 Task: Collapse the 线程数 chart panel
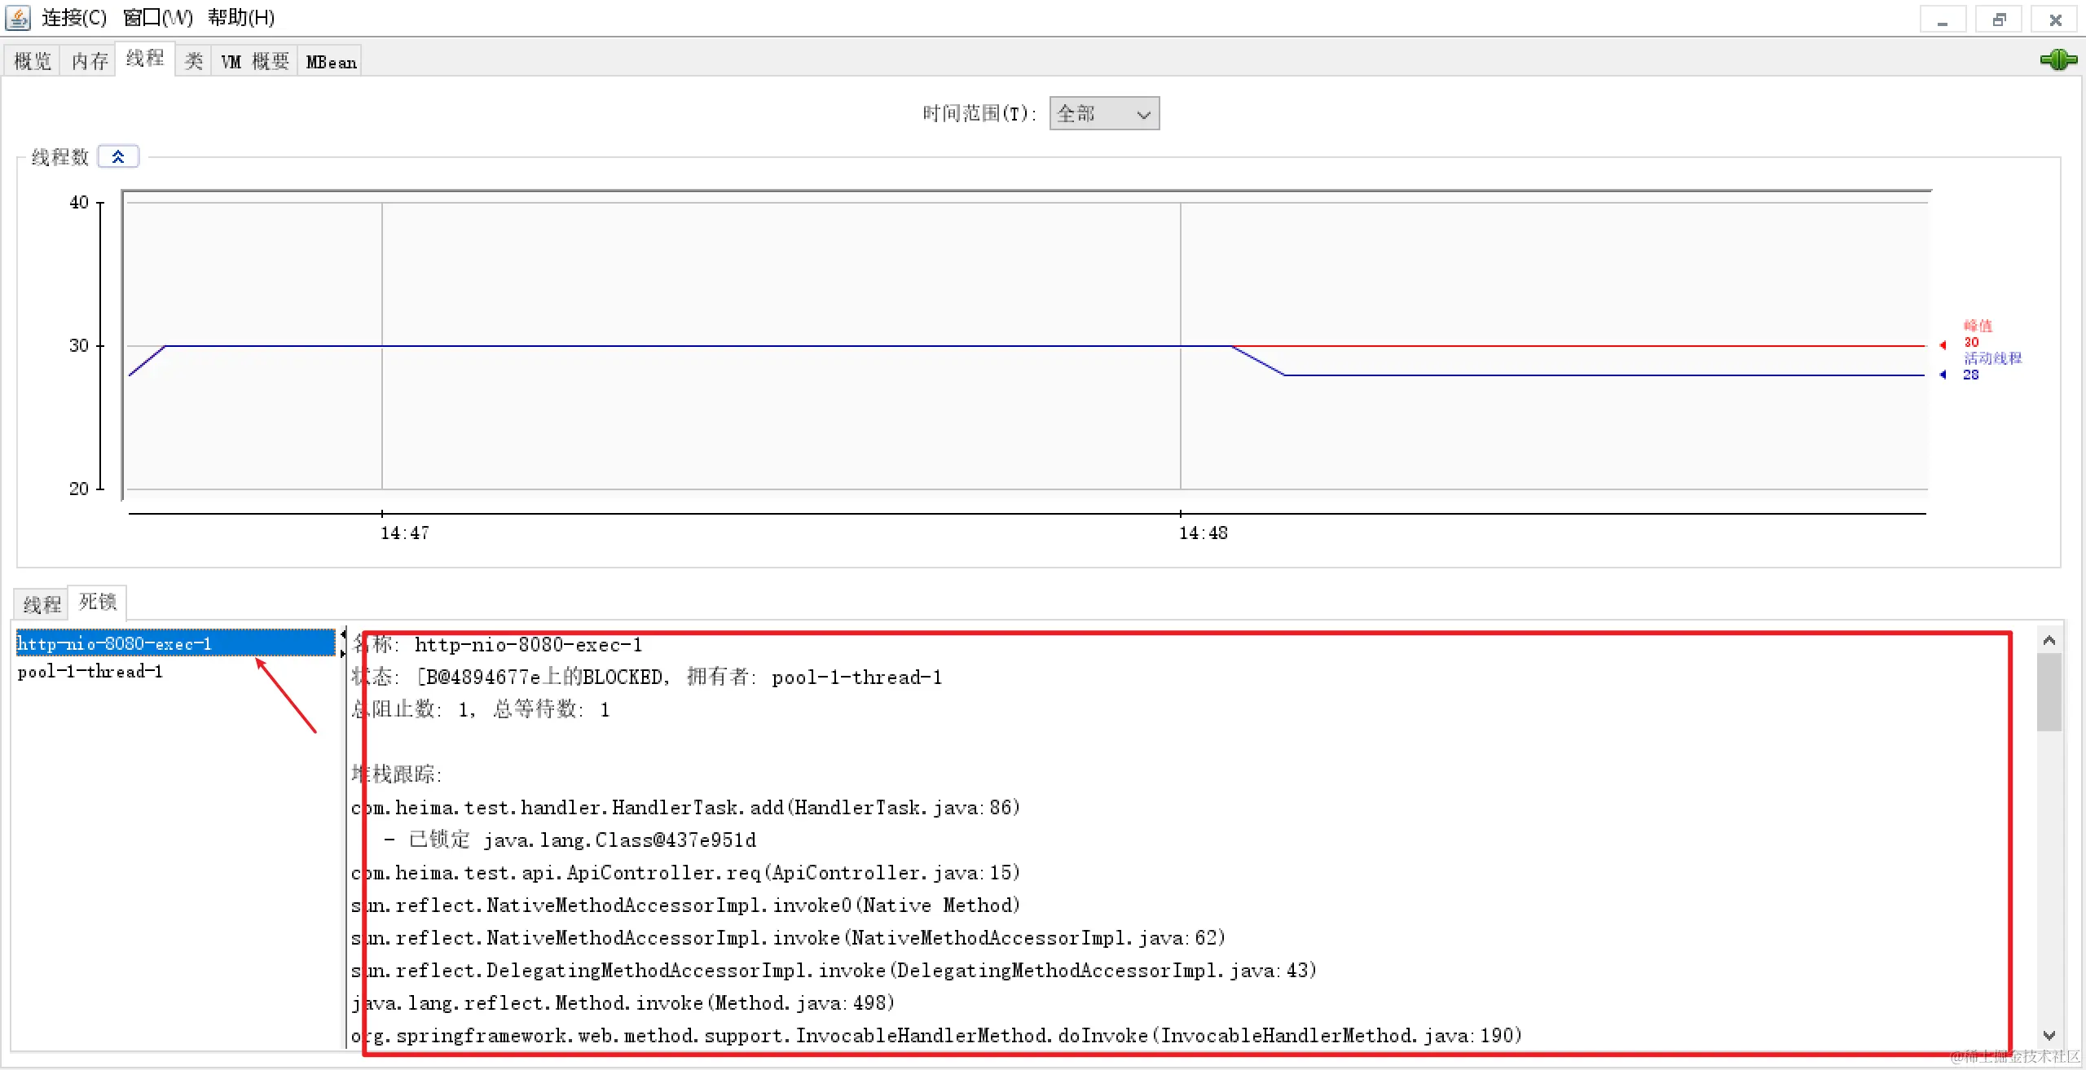118,156
